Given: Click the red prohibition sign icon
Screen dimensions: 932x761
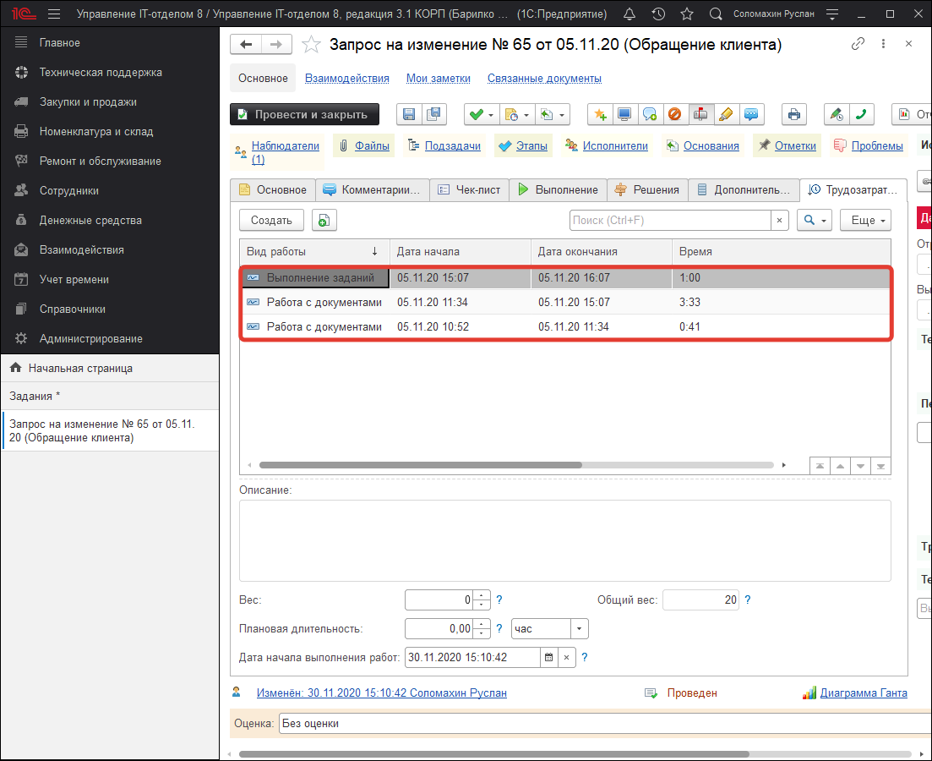Looking at the screenshot, I should [x=675, y=114].
